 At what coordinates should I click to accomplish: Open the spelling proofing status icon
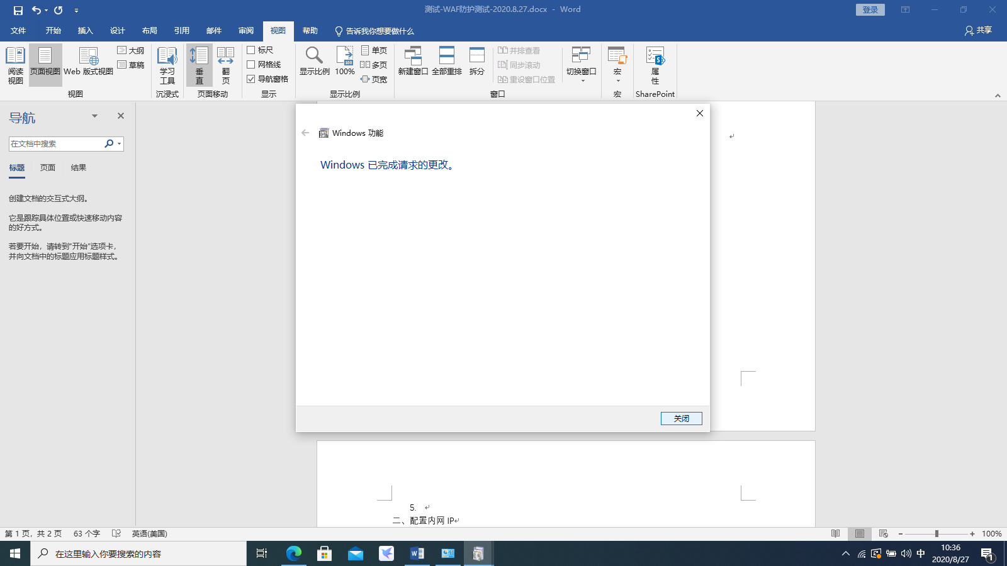coord(116,533)
